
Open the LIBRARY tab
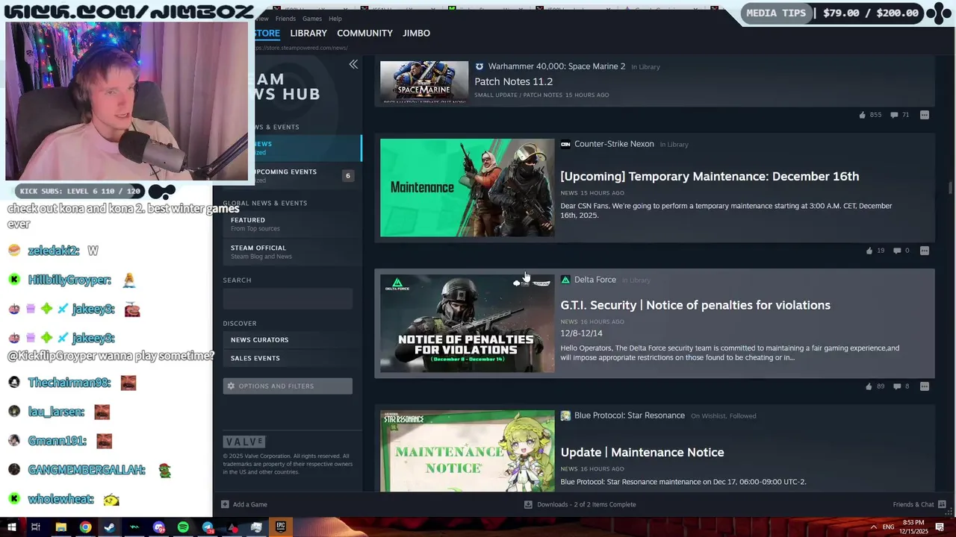coord(308,33)
